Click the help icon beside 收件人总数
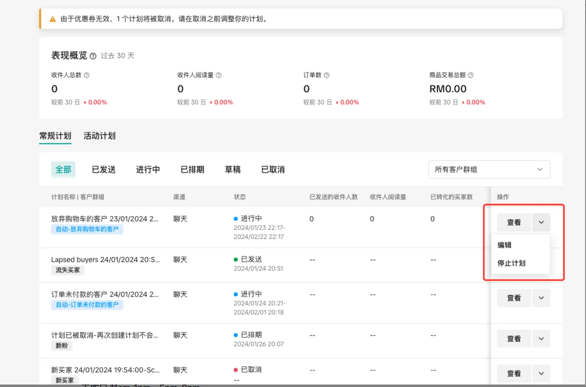586x387 pixels. tap(87, 75)
